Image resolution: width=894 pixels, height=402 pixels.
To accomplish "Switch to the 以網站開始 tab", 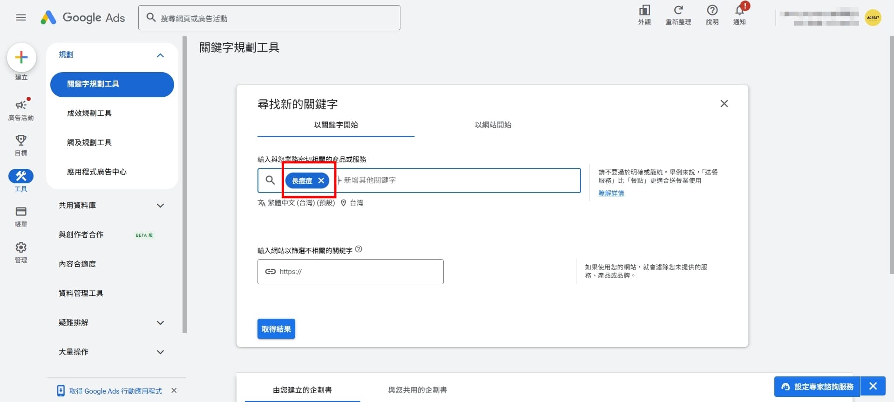I will [493, 125].
